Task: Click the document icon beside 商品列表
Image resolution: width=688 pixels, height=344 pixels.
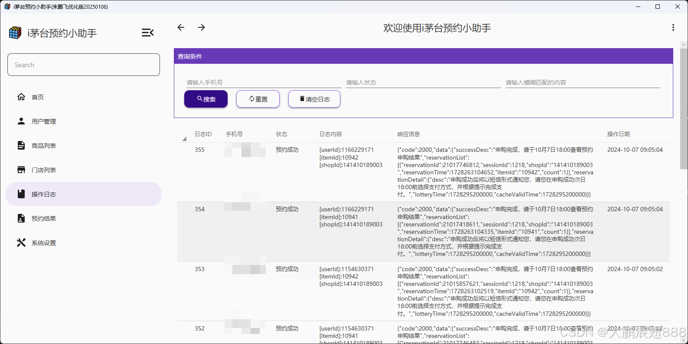Action: (21, 145)
